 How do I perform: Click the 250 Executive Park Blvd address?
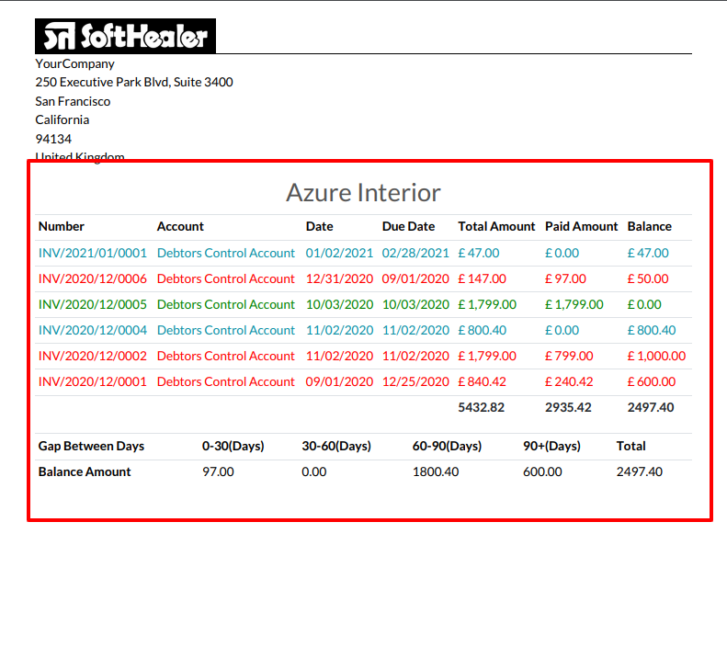(x=134, y=82)
